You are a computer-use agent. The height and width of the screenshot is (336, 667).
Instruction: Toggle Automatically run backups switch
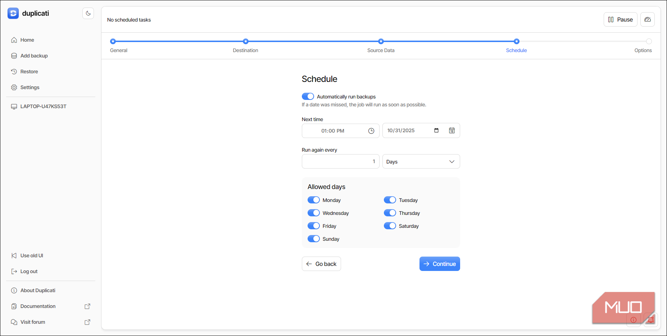coord(308,96)
